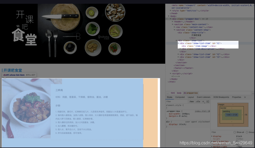Focus the computed properties Filter field
The height and width of the screenshot is (148, 255).
coord(222,132)
